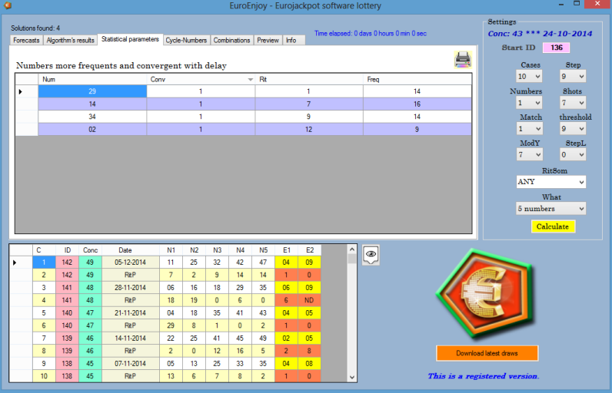Click the date cell 21-11-2014
Viewport: 612px width, 393px height.
131,312
